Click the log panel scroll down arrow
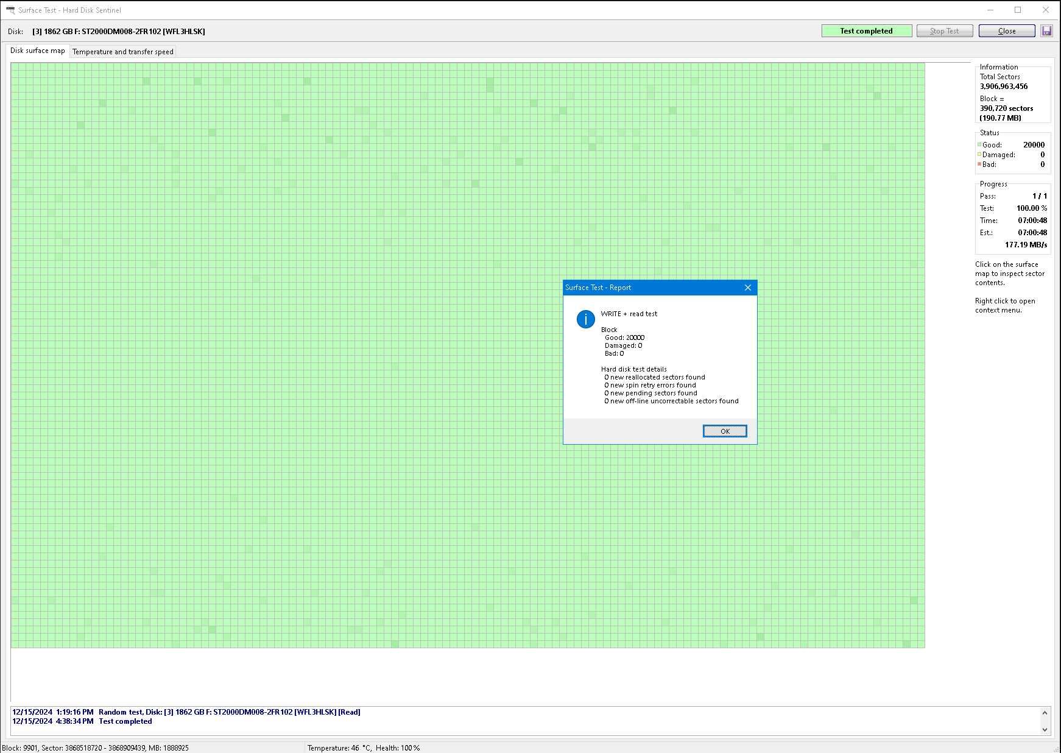Image resolution: width=1061 pixels, height=753 pixels. pyautogui.click(x=1045, y=729)
